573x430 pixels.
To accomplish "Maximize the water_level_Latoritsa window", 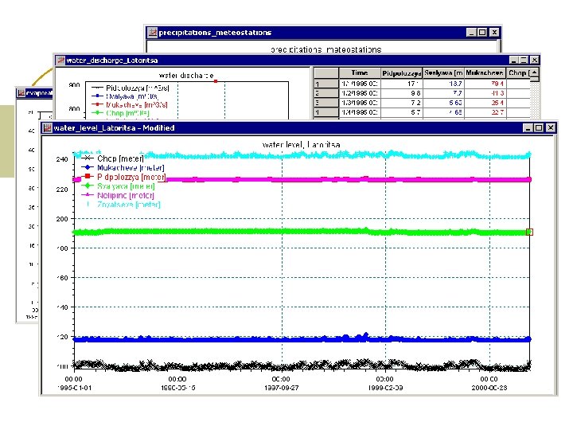I will (538, 128).
